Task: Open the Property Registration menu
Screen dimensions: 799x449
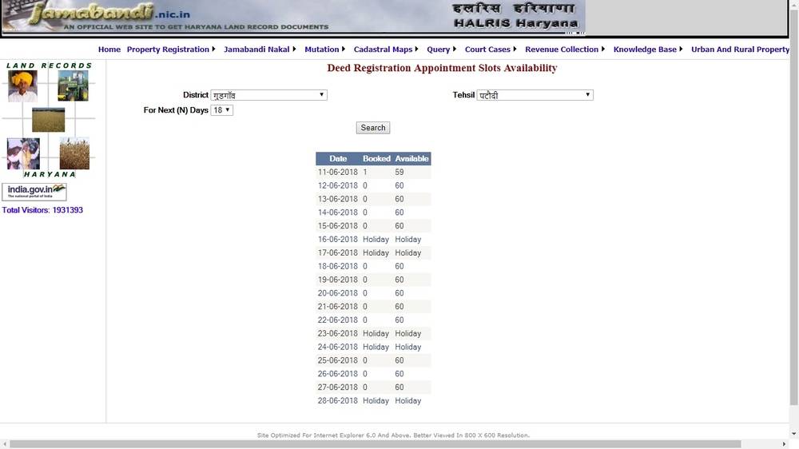Action: 170,50
